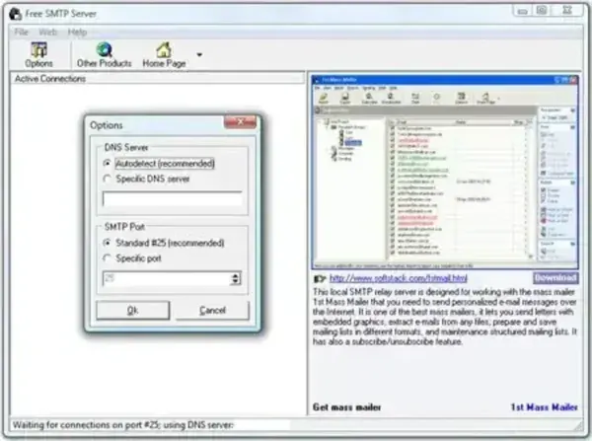Click the Download button

coord(555,278)
